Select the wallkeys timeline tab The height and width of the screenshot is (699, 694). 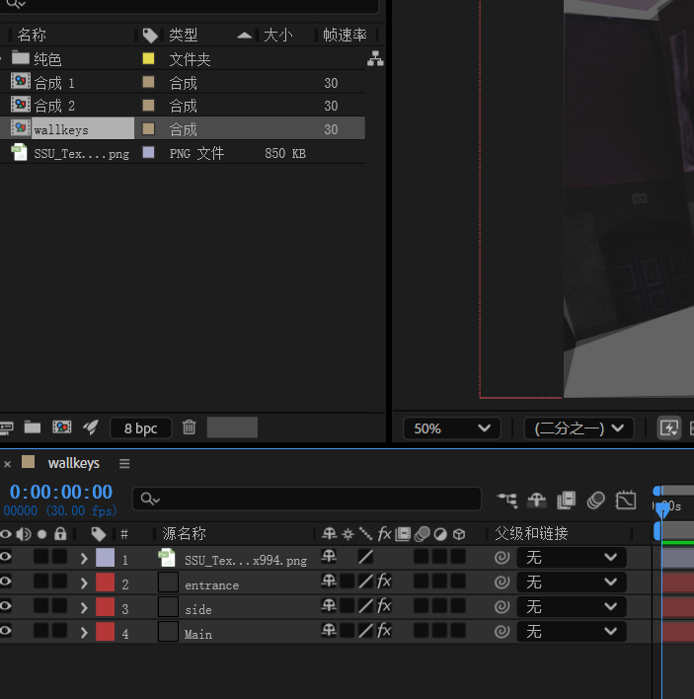[73, 463]
